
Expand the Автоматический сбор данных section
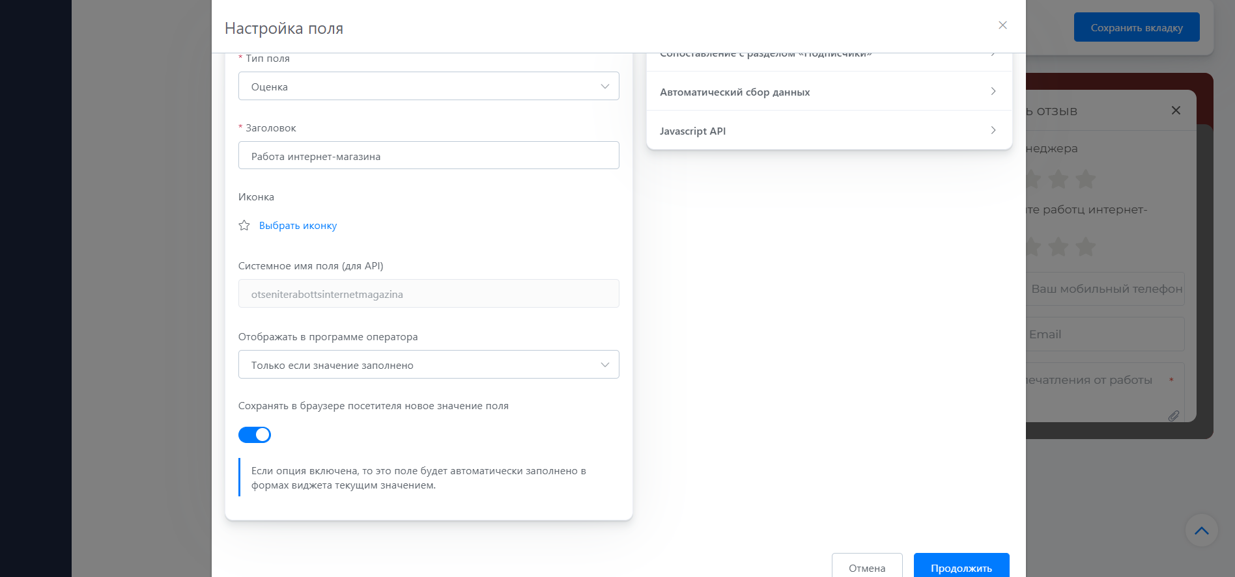(x=735, y=92)
